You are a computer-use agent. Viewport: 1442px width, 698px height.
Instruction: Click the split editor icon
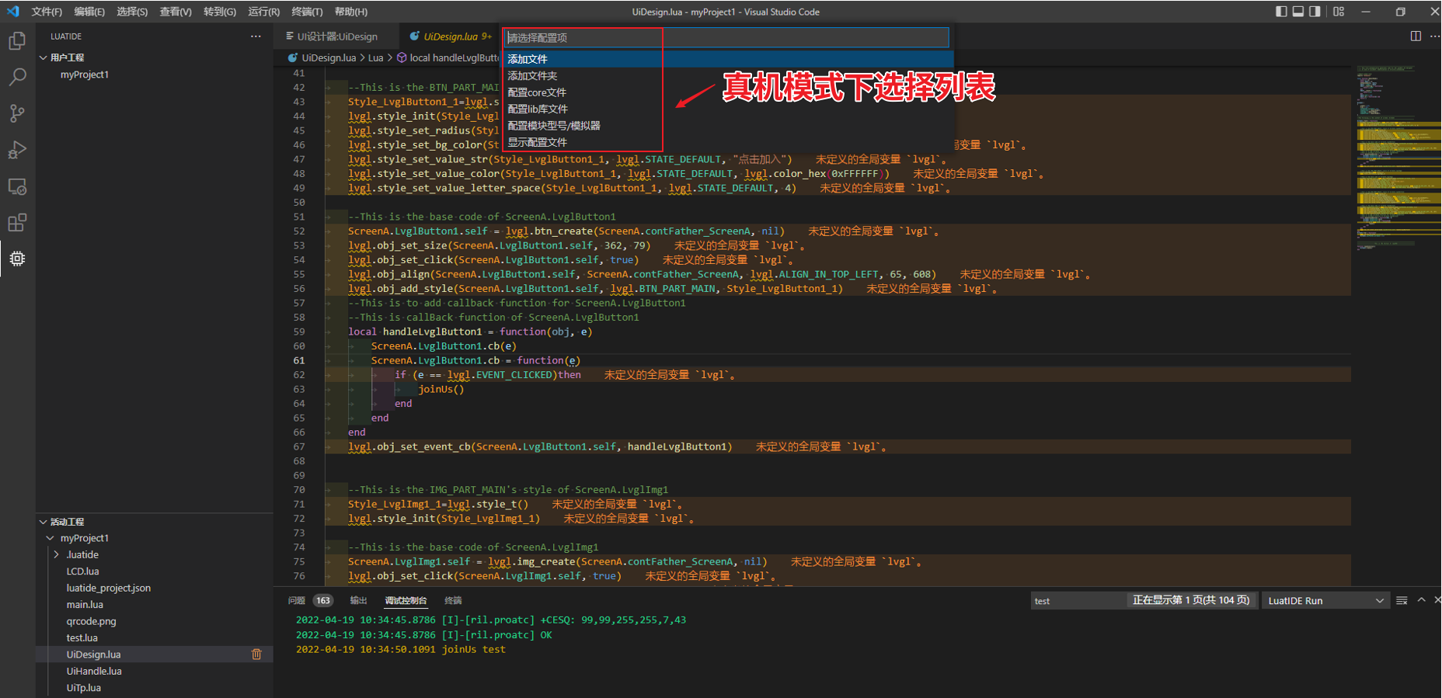pos(1416,36)
